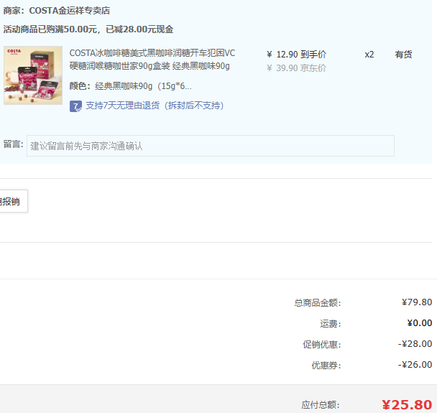Select the shipping fee ¥0.00

[420, 323]
